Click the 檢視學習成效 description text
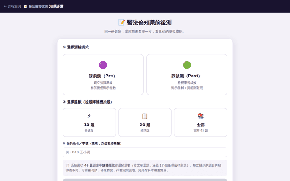Screen dimensions: 290x181 187,83
